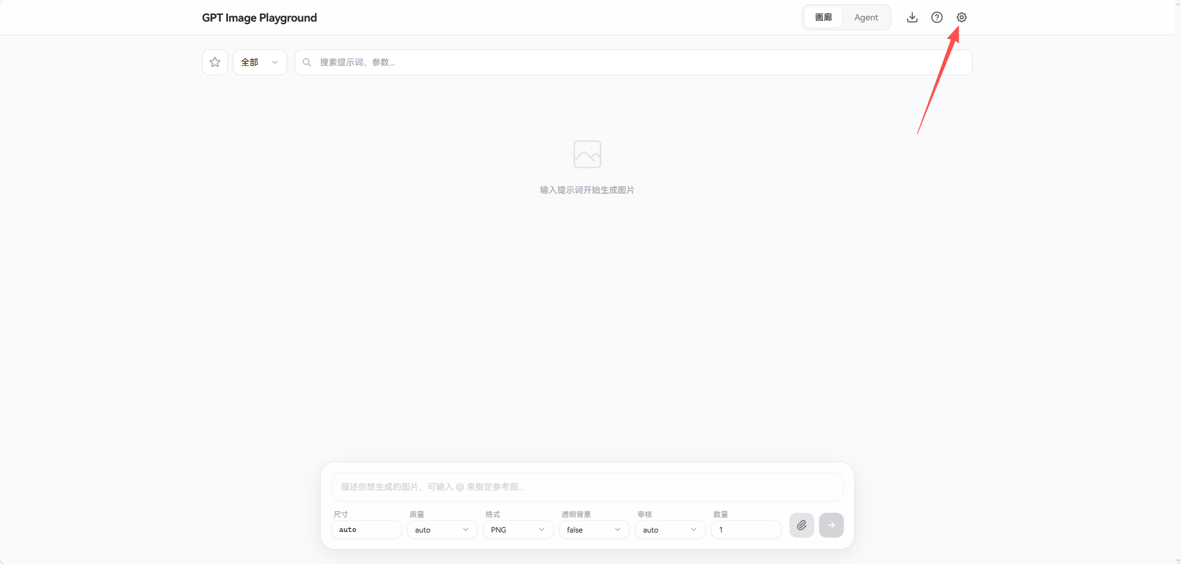
Task: Focus the 搜索提示词 search field
Action: coord(634,62)
